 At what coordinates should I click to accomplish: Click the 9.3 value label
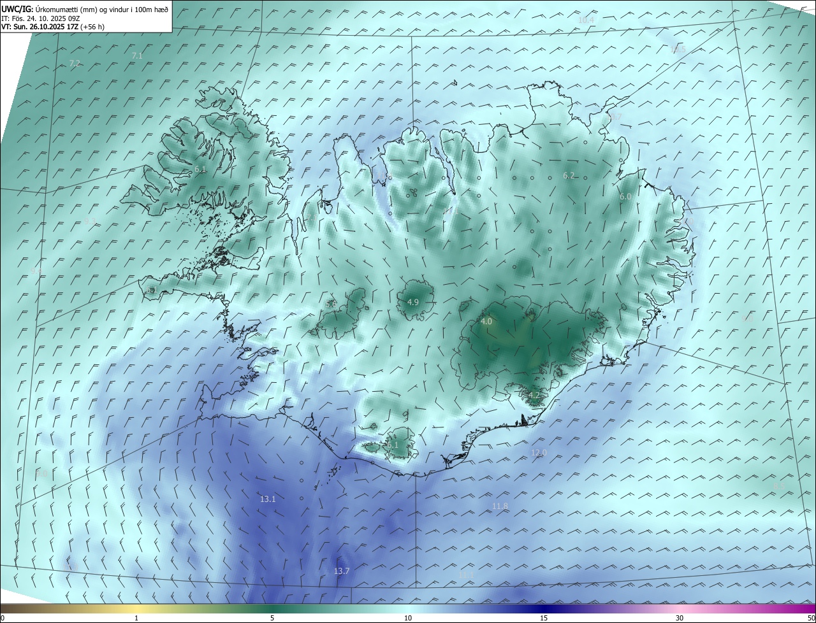tap(90, 222)
